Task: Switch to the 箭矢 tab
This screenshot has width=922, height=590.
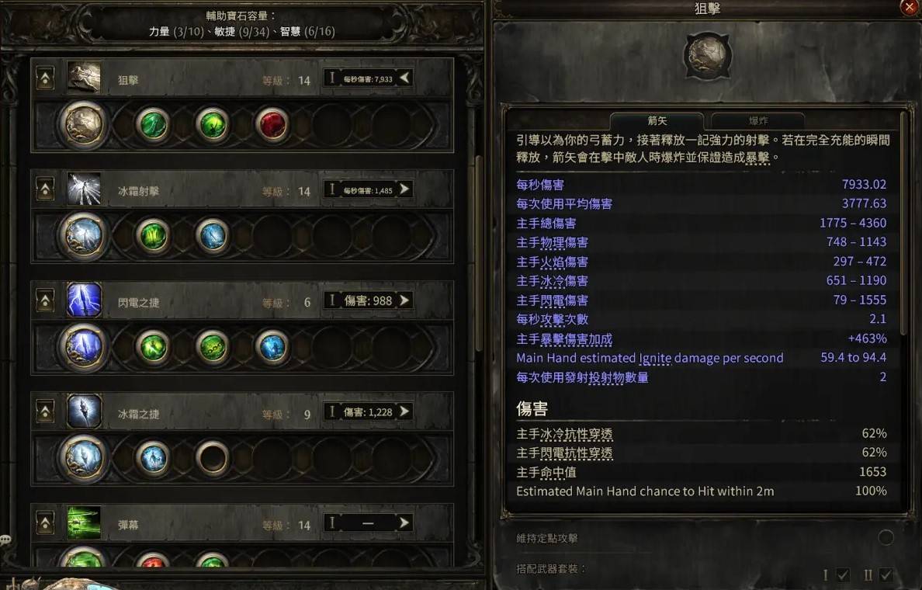Action: pos(657,120)
